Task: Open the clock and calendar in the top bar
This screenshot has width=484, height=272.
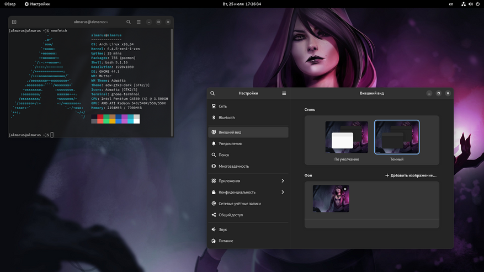Action: click(x=242, y=4)
